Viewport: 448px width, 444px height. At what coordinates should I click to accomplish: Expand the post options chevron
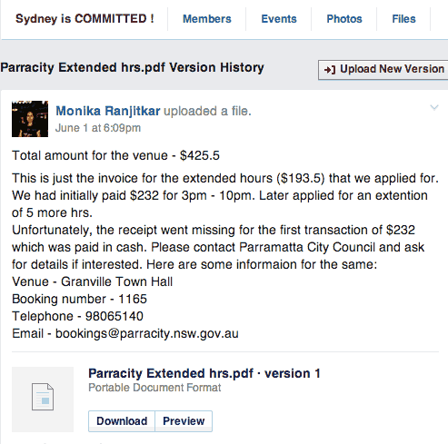[x=434, y=107]
